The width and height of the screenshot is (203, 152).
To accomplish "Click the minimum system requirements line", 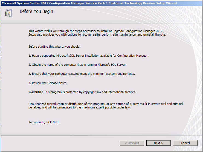I will coord(82,74).
